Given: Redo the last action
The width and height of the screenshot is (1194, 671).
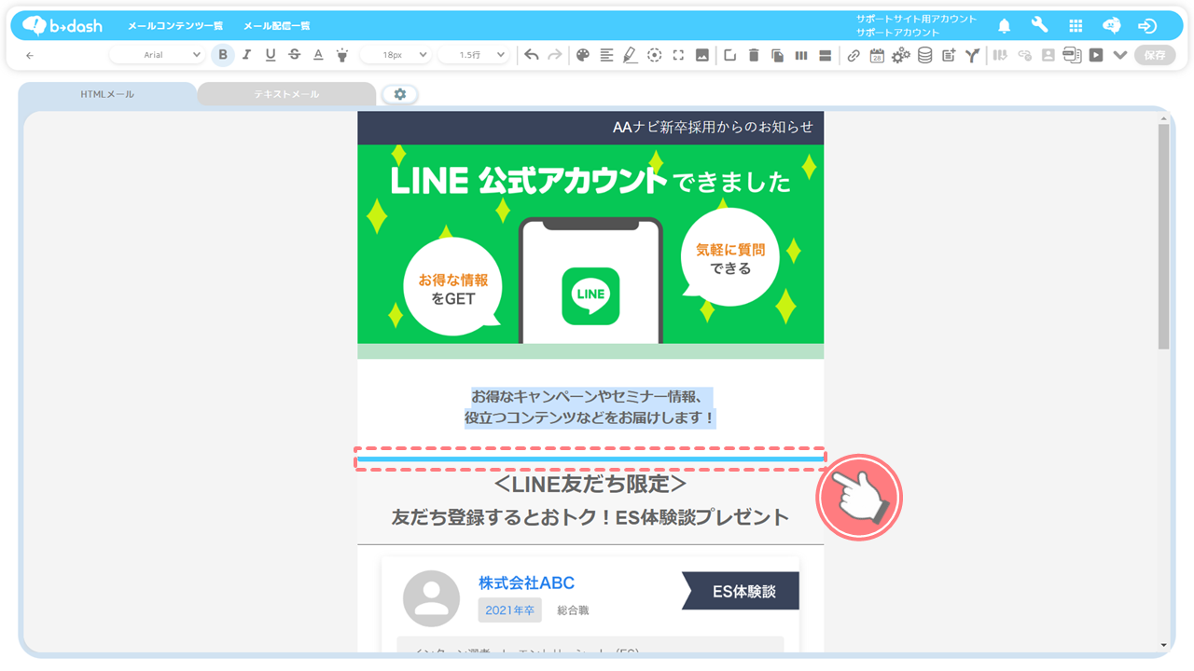Looking at the screenshot, I should [x=555, y=55].
